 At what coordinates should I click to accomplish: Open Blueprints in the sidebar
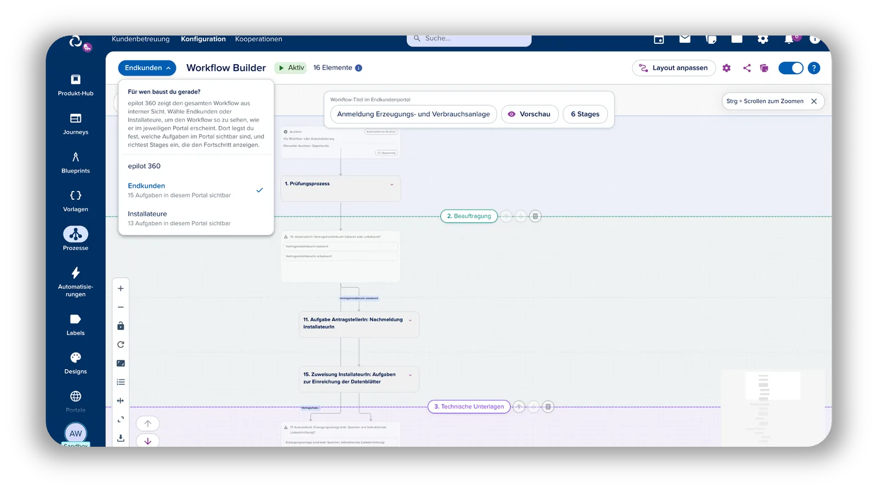(76, 163)
